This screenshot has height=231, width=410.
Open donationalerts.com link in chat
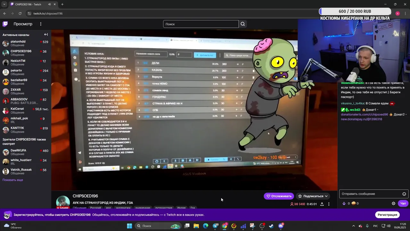(x=364, y=115)
